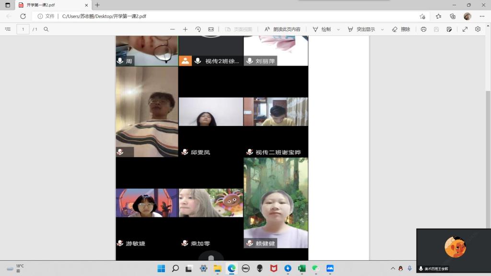Click the 邱雯凤 participant video
The width and height of the screenshot is (491, 276).
(x=211, y=112)
